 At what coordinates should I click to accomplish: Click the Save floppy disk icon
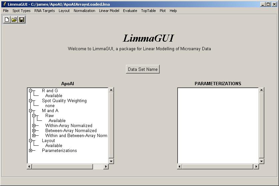pos(22,20)
